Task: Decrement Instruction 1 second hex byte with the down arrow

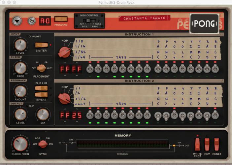Action: point(77,75)
